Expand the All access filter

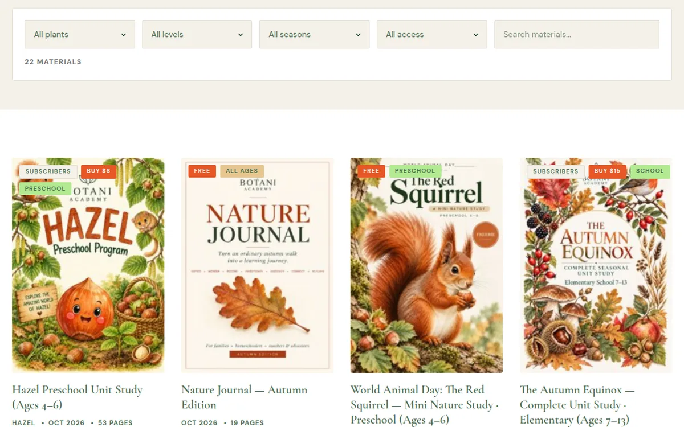(x=432, y=34)
